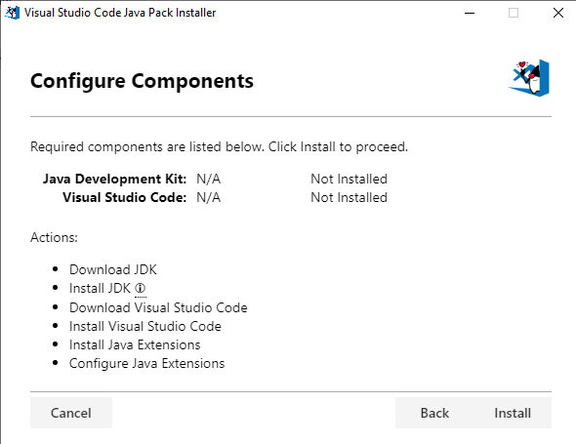Select the 'Install JDK' action text

coord(100,288)
